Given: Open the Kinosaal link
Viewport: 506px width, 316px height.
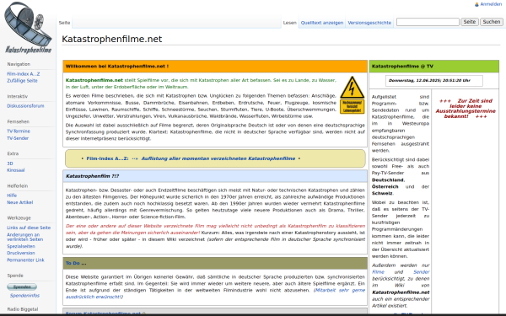Looking at the screenshot, I should 16,170.
